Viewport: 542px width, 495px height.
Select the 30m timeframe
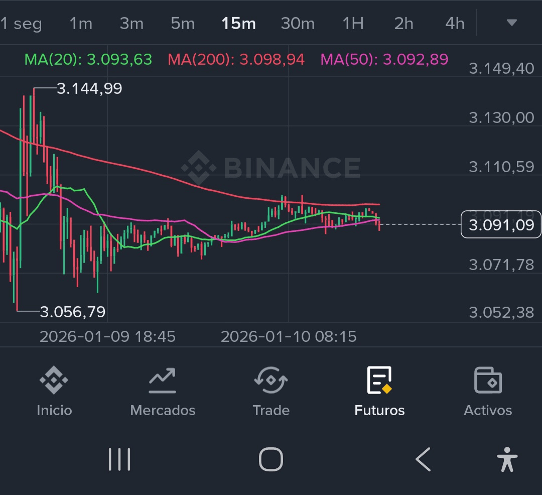(298, 24)
